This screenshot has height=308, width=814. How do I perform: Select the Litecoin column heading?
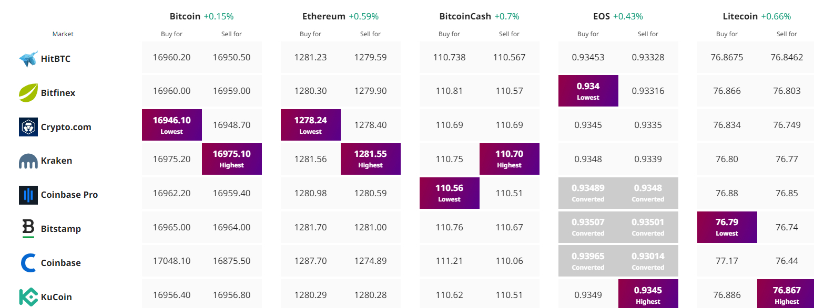pyautogui.click(x=739, y=16)
